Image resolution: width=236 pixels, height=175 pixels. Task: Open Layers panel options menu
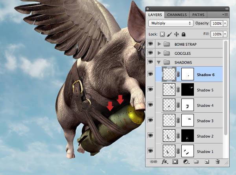tap(225, 15)
